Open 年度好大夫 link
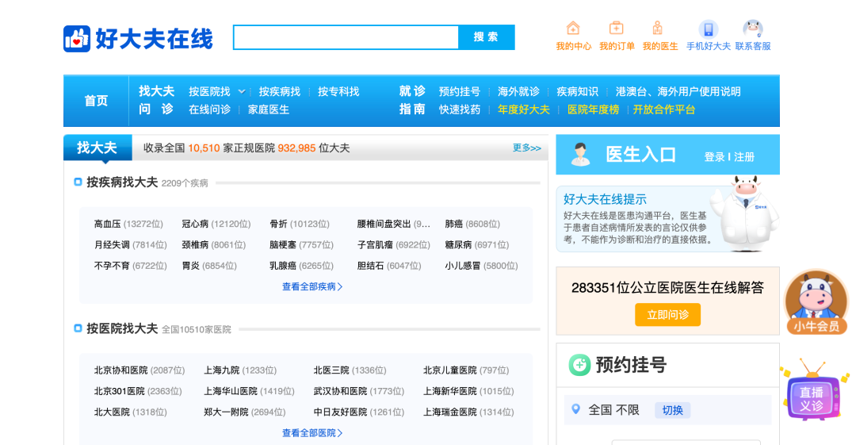The image size is (856, 445). [524, 109]
